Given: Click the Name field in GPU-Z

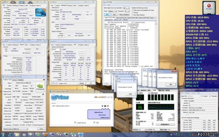Looking at the screenshot, I should [x=23, y=83].
